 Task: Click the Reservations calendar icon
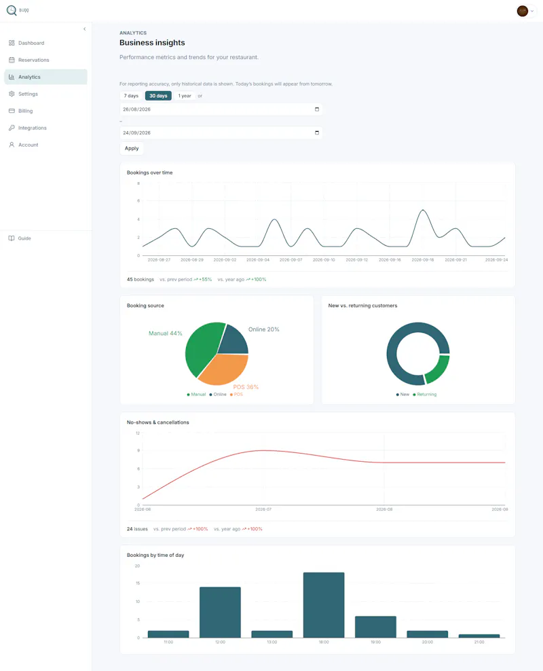coord(12,60)
